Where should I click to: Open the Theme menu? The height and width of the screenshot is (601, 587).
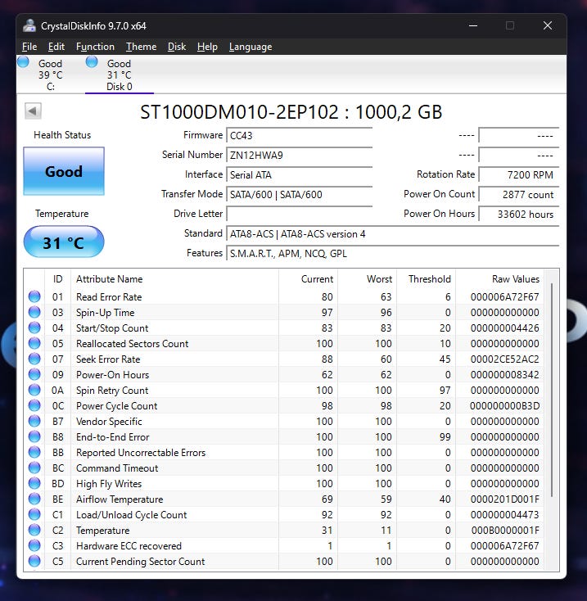pyautogui.click(x=141, y=47)
